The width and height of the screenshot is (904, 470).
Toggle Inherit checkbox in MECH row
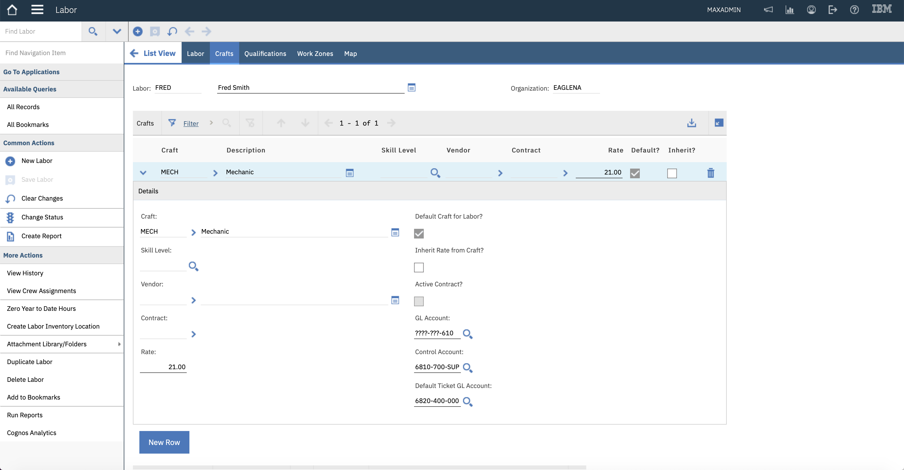(x=672, y=173)
